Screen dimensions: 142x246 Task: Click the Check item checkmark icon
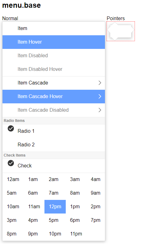click(x=11, y=163)
